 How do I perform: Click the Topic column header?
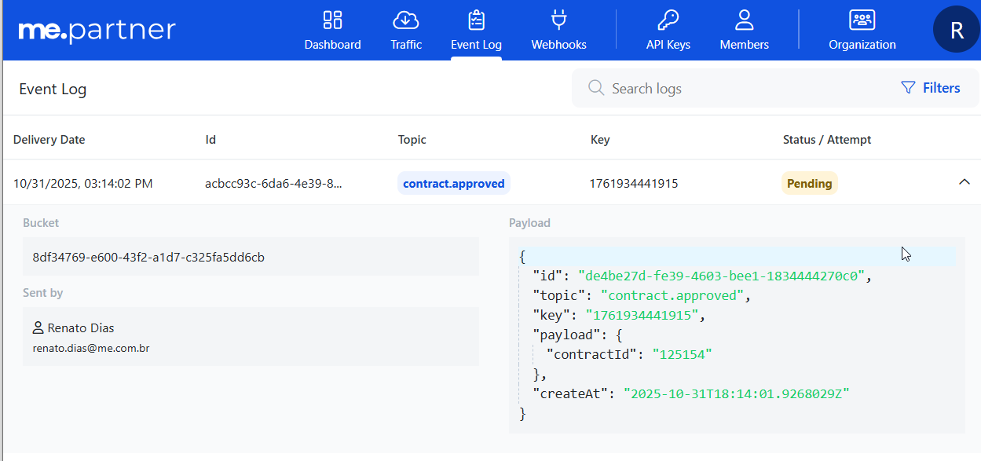coord(412,140)
